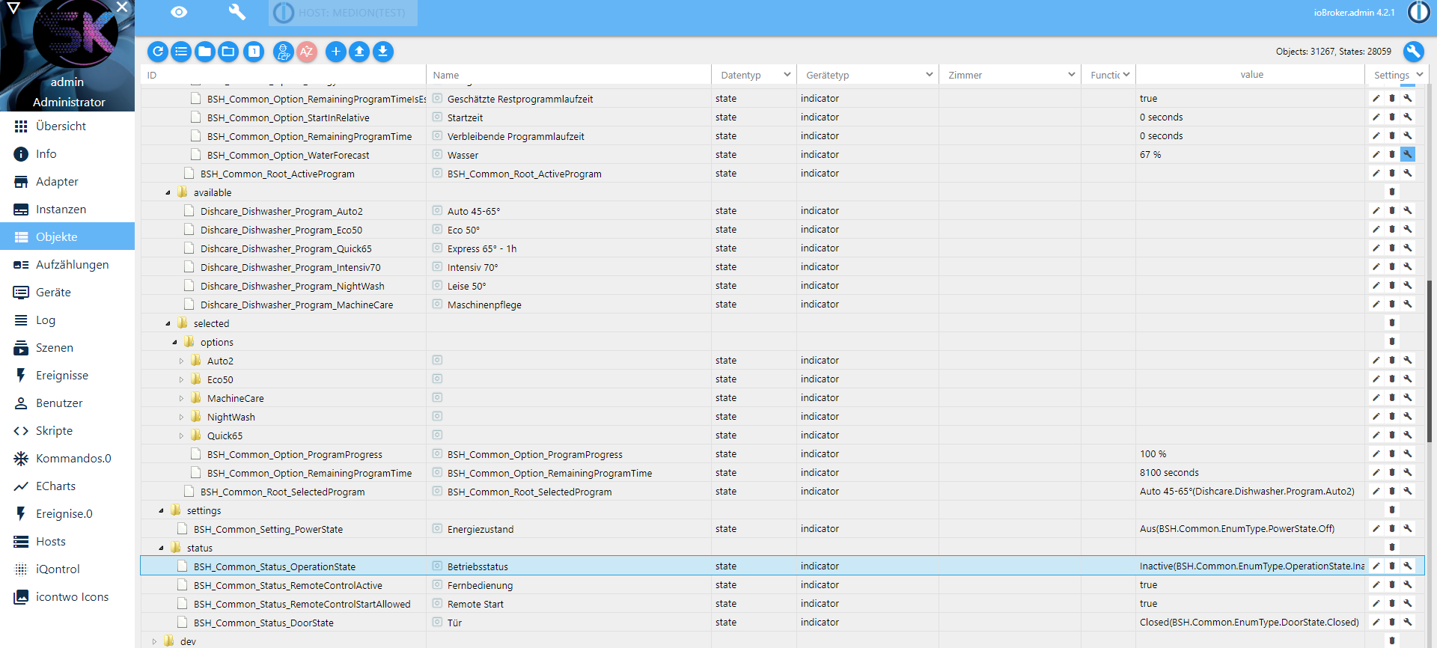Open the Function filter dropdown
Image resolution: width=1437 pixels, height=648 pixels.
1110,75
